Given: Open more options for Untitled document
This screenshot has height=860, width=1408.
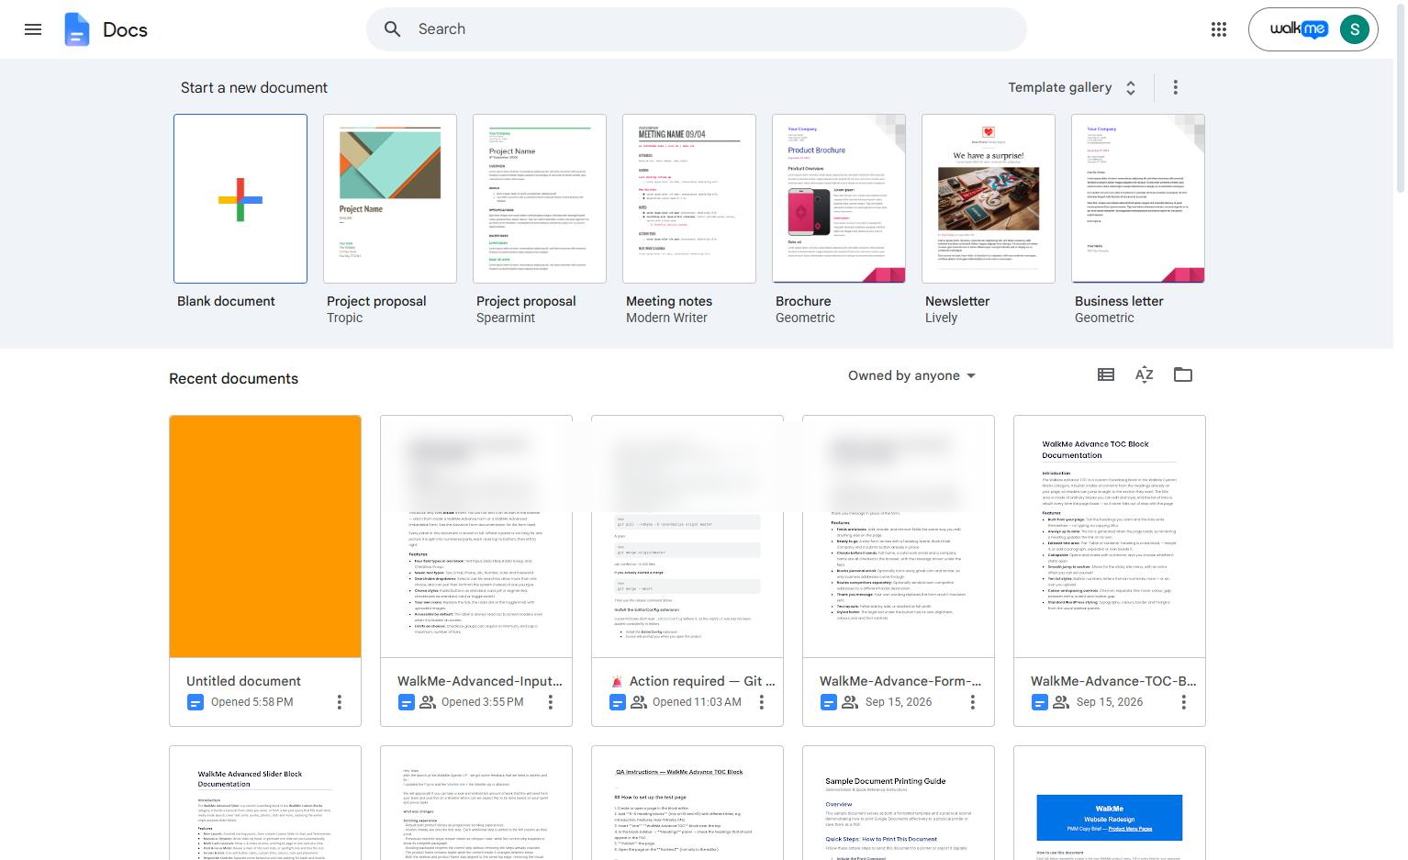Looking at the screenshot, I should click(340, 702).
